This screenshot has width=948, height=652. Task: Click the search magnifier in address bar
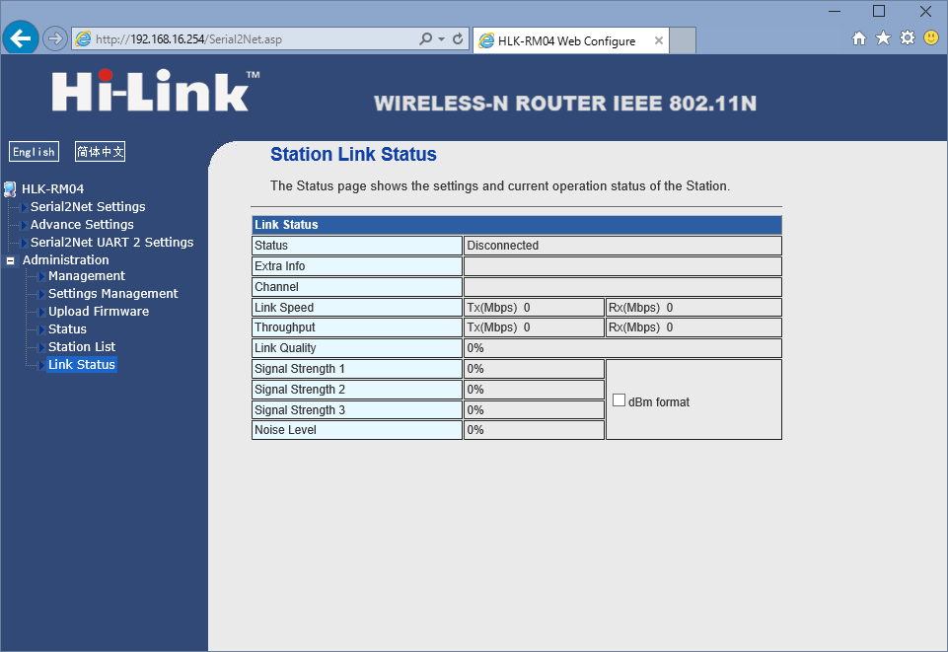(425, 39)
